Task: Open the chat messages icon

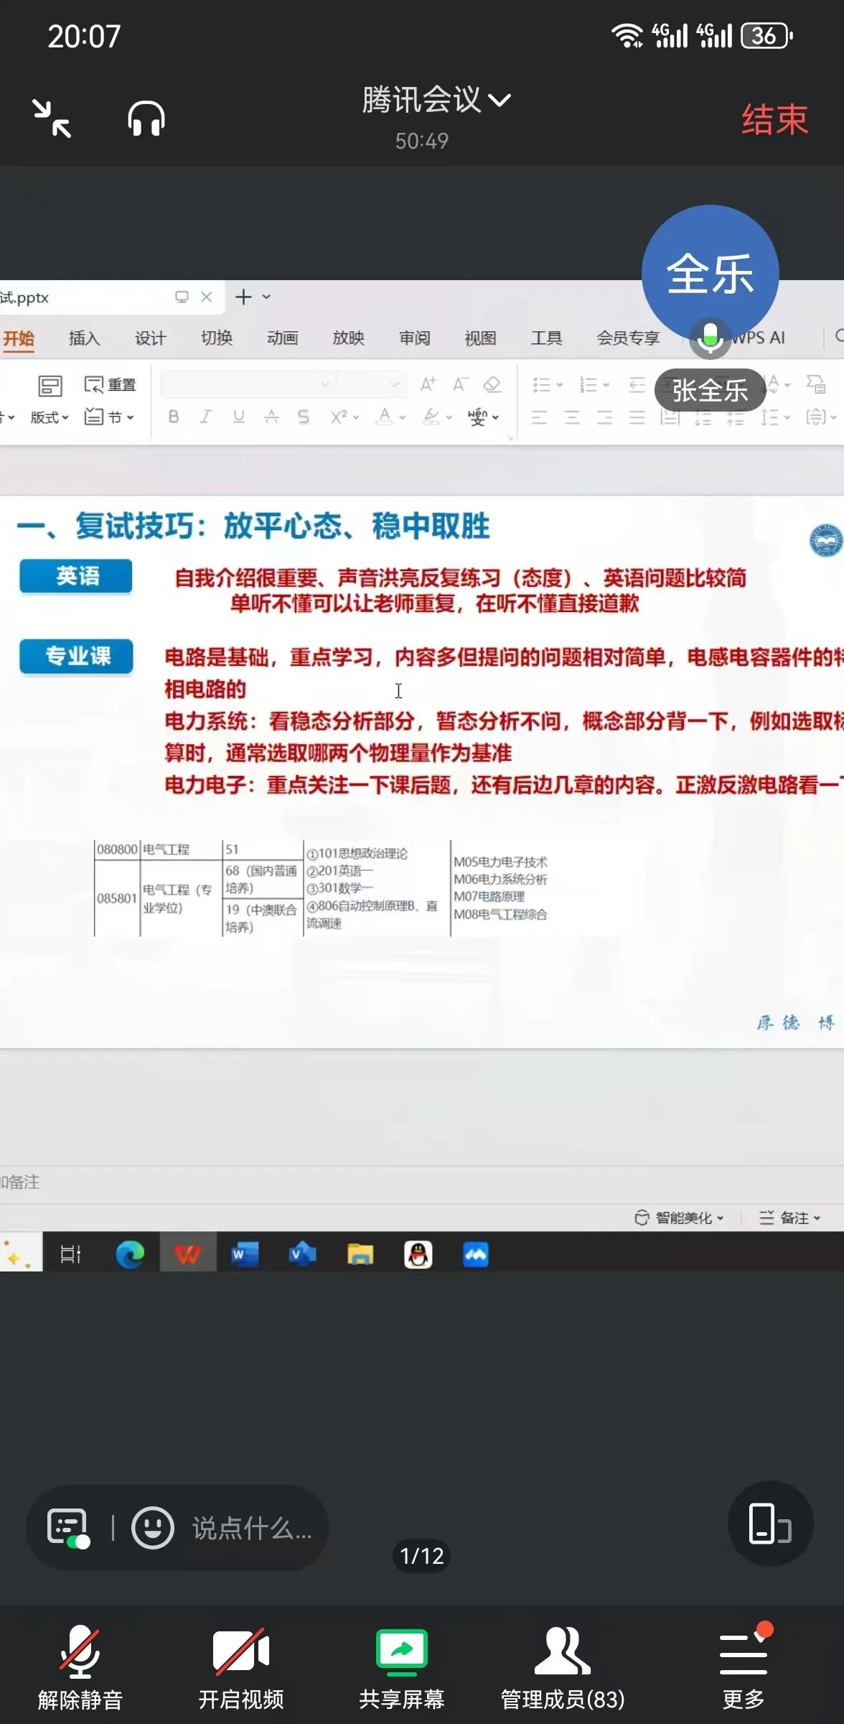Action: click(x=68, y=1526)
